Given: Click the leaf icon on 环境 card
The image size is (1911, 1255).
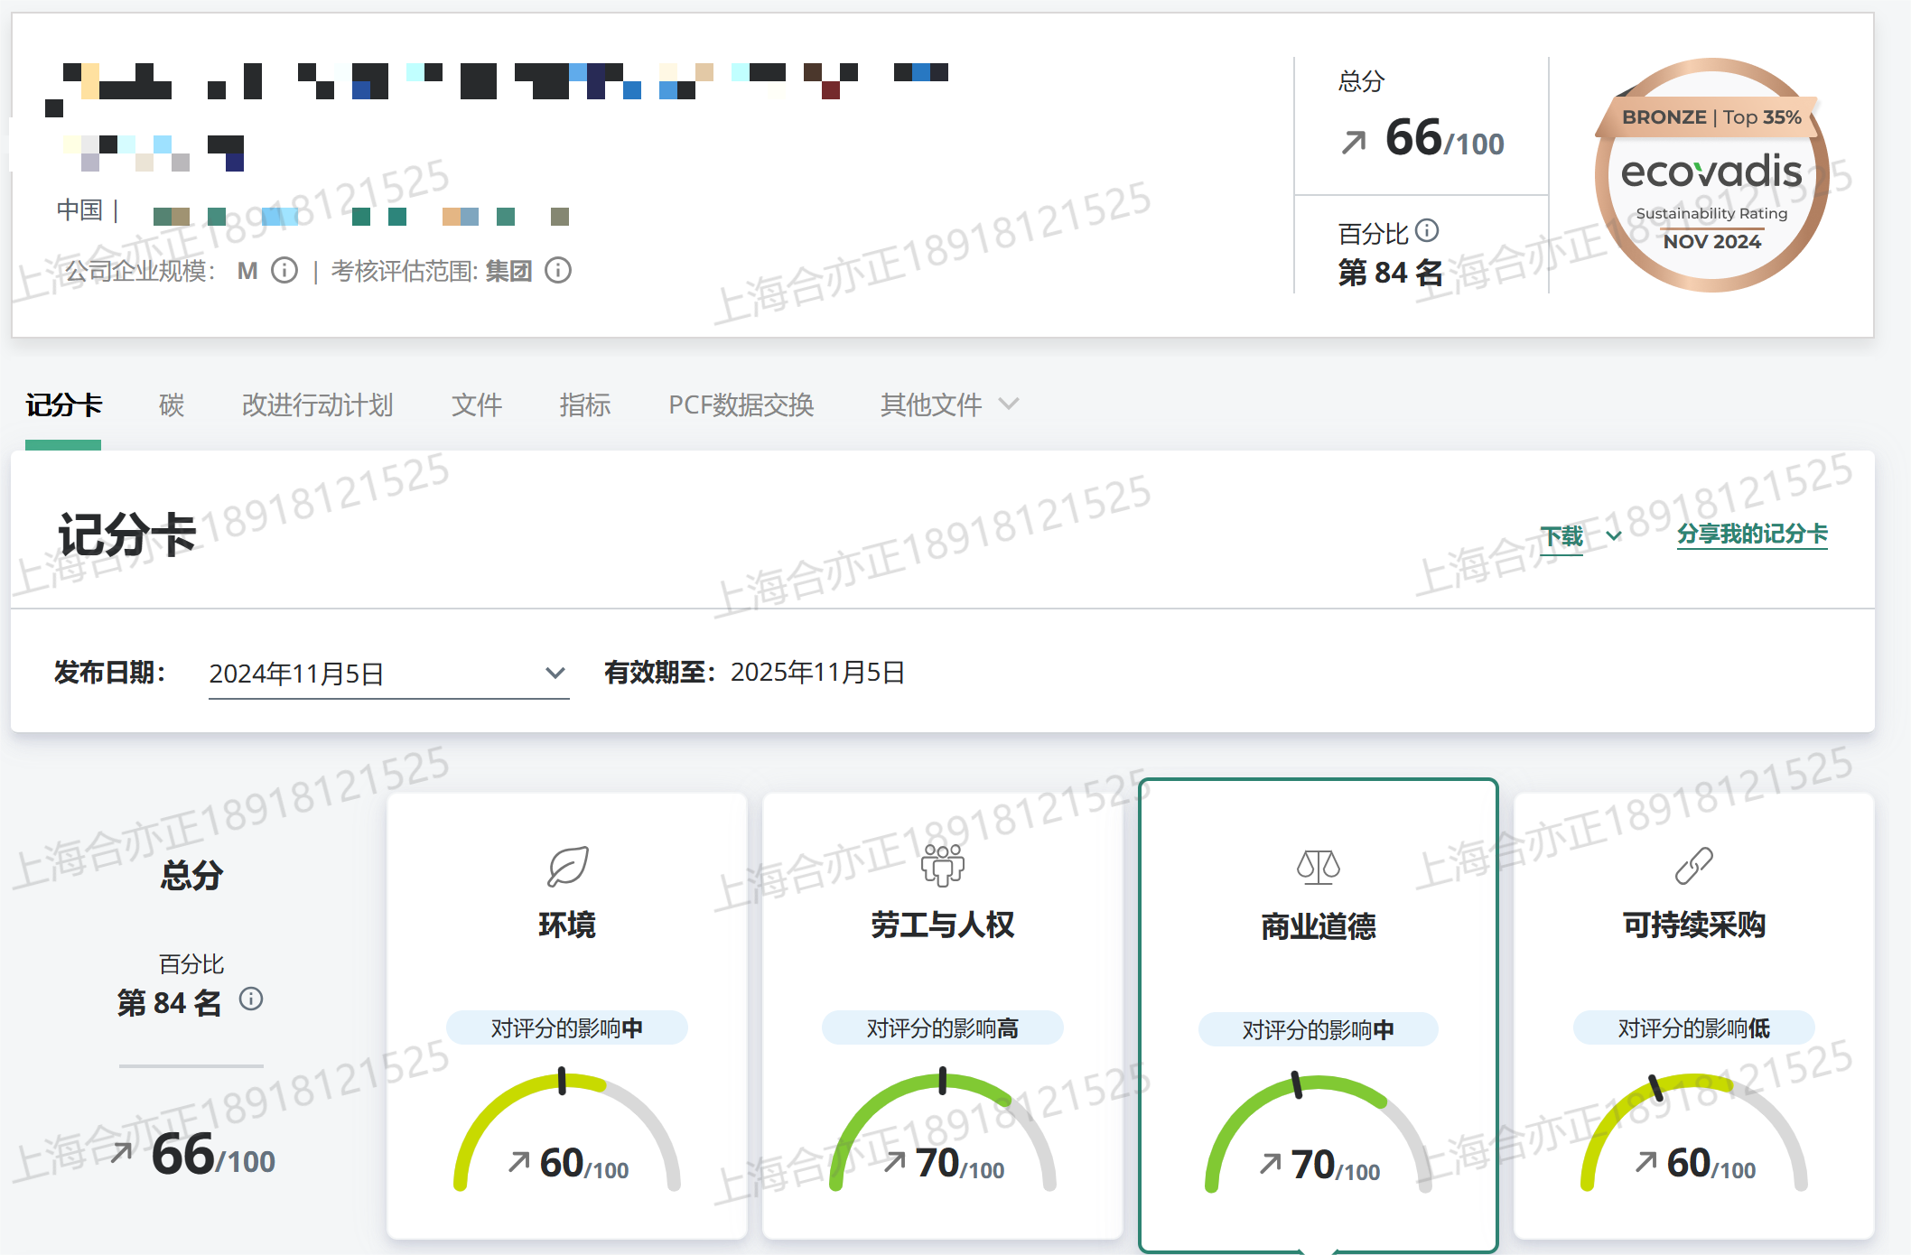Looking at the screenshot, I should [567, 867].
